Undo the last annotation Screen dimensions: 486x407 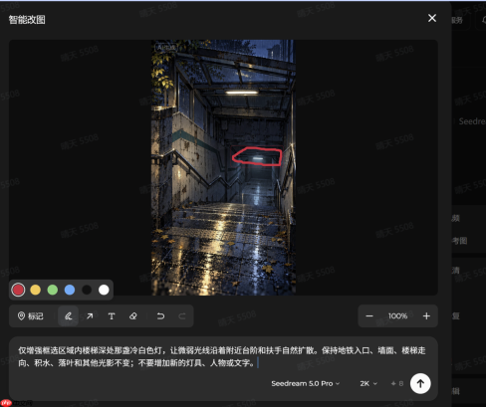pos(160,316)
